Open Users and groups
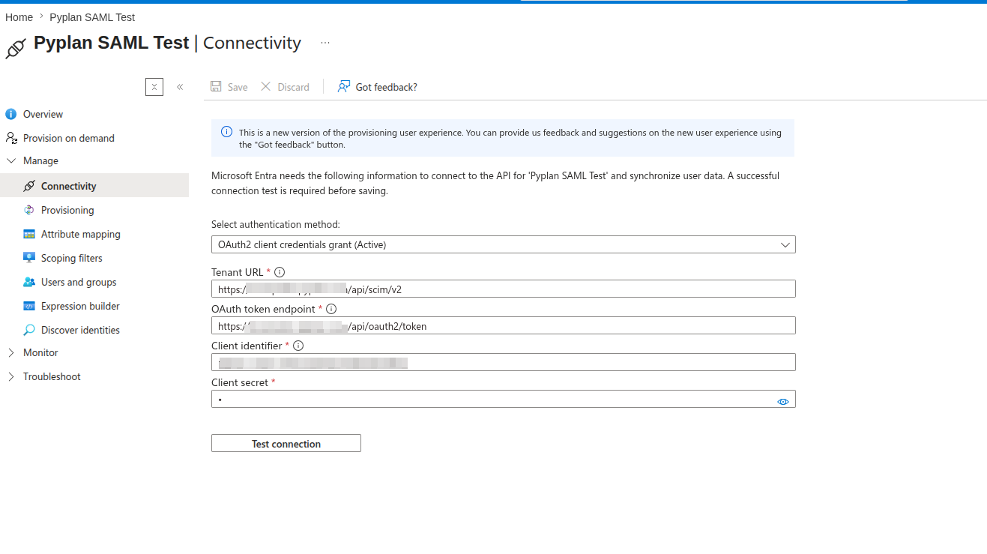Viewport: 987px width, 554px height. point(79,282)
